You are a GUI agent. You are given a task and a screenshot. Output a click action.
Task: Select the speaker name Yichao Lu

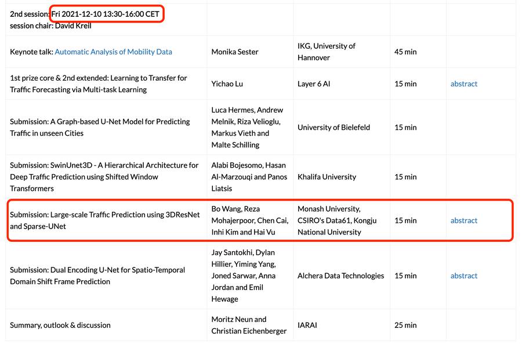(227, 84)
